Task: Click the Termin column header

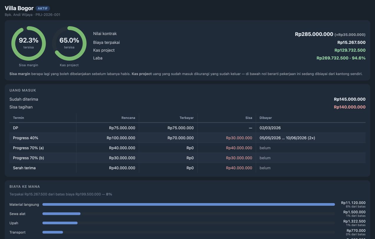Action: pyautogui.click(x=19, y=118)
